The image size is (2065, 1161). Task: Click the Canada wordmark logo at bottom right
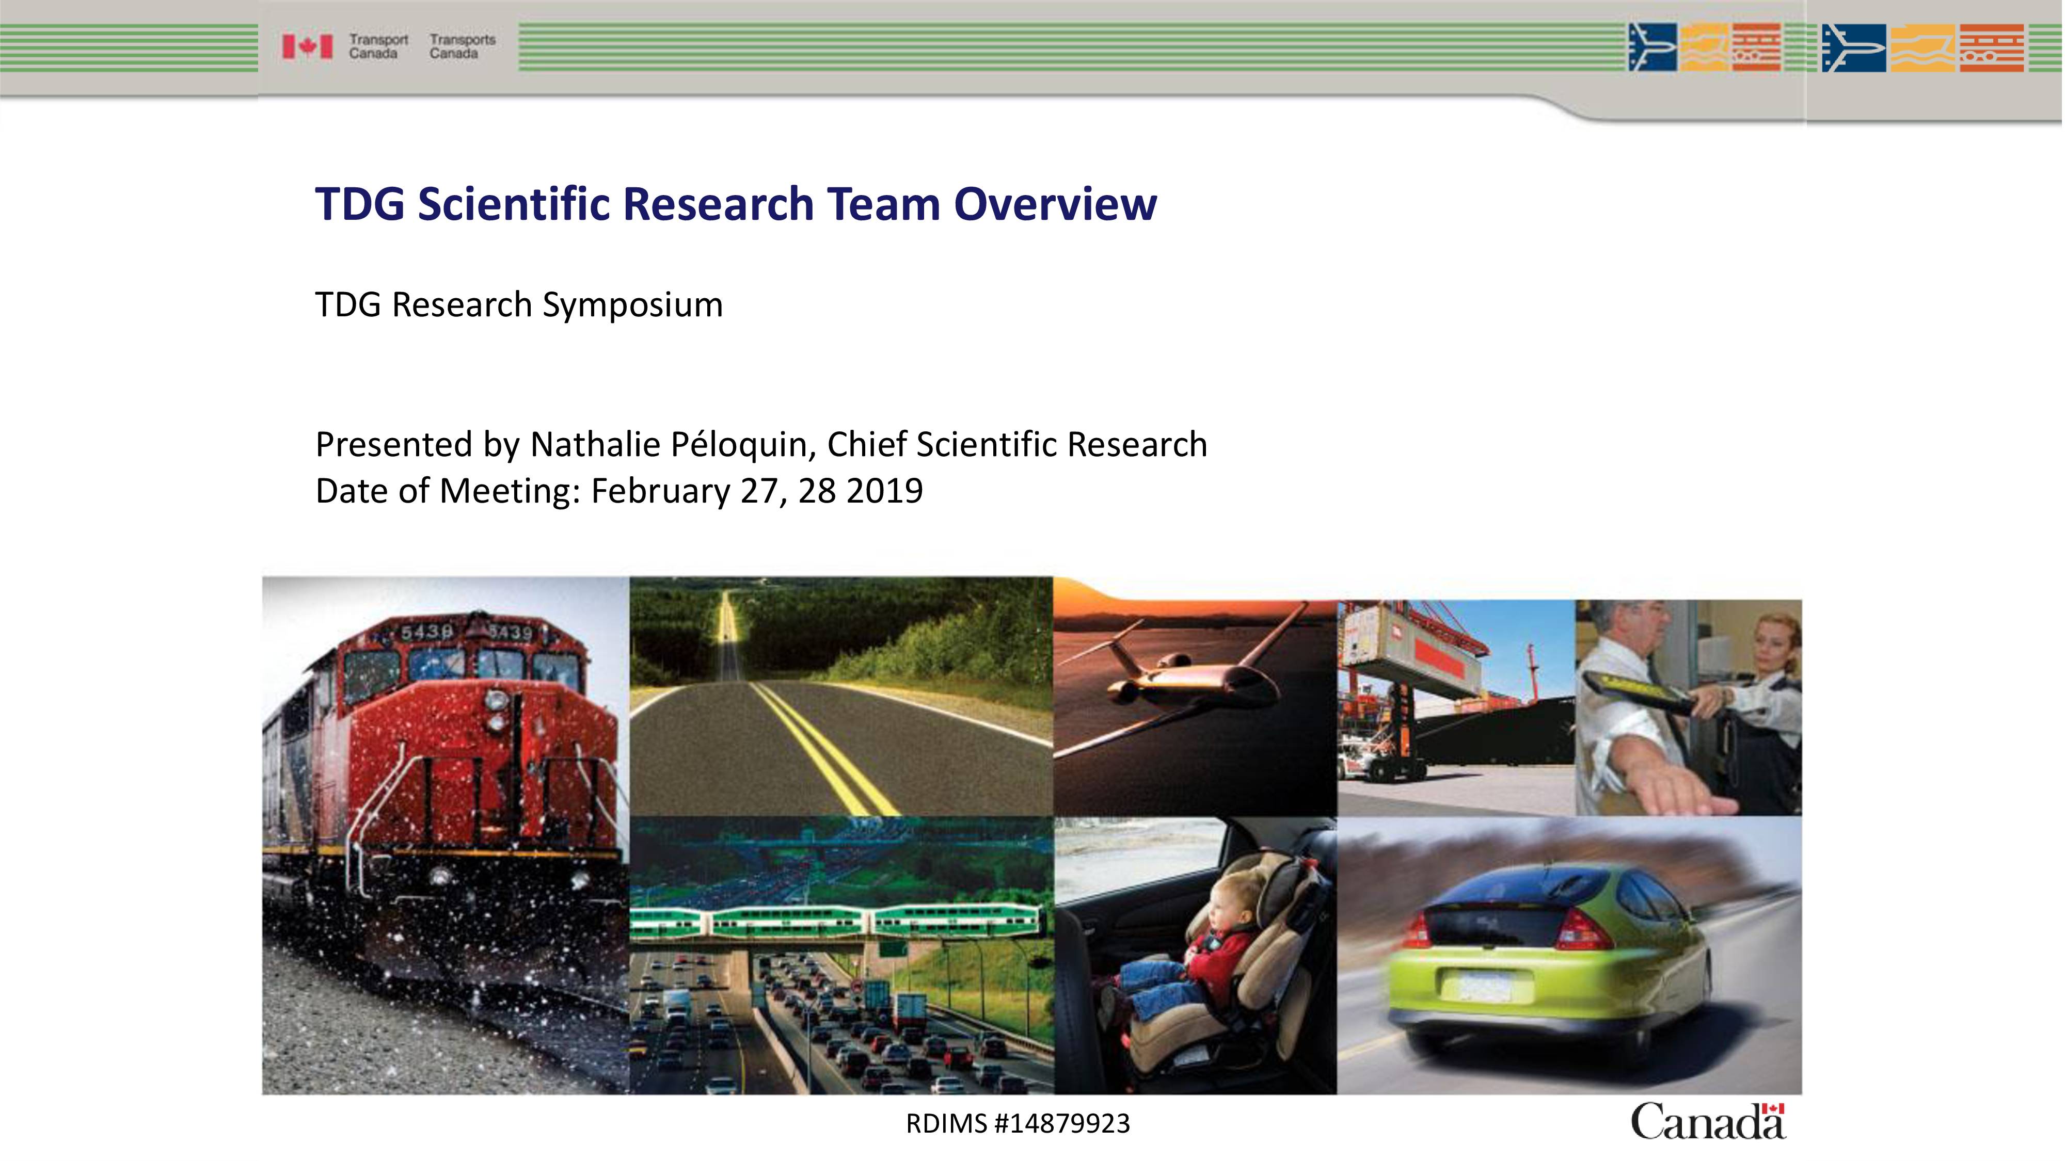coord(1707,1120)
